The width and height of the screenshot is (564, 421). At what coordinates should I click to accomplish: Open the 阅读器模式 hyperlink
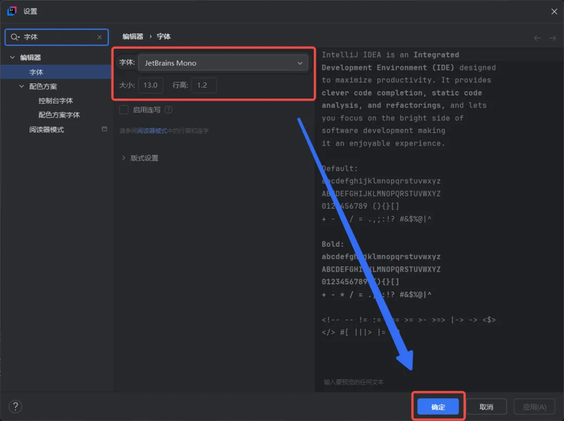152,131
